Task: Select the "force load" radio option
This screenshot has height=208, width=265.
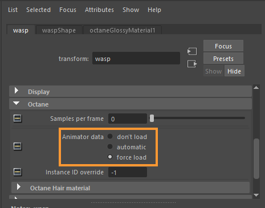Action: (x=110, y=157)
